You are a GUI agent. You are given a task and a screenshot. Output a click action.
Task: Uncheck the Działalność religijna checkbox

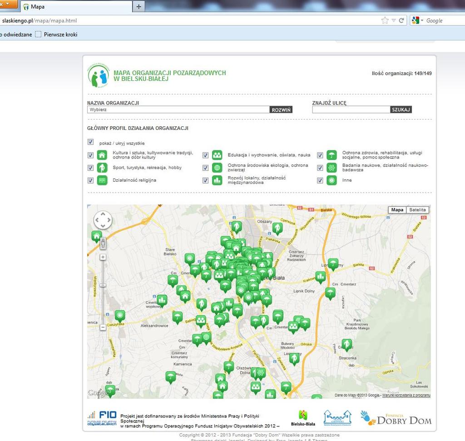[90, 180]
